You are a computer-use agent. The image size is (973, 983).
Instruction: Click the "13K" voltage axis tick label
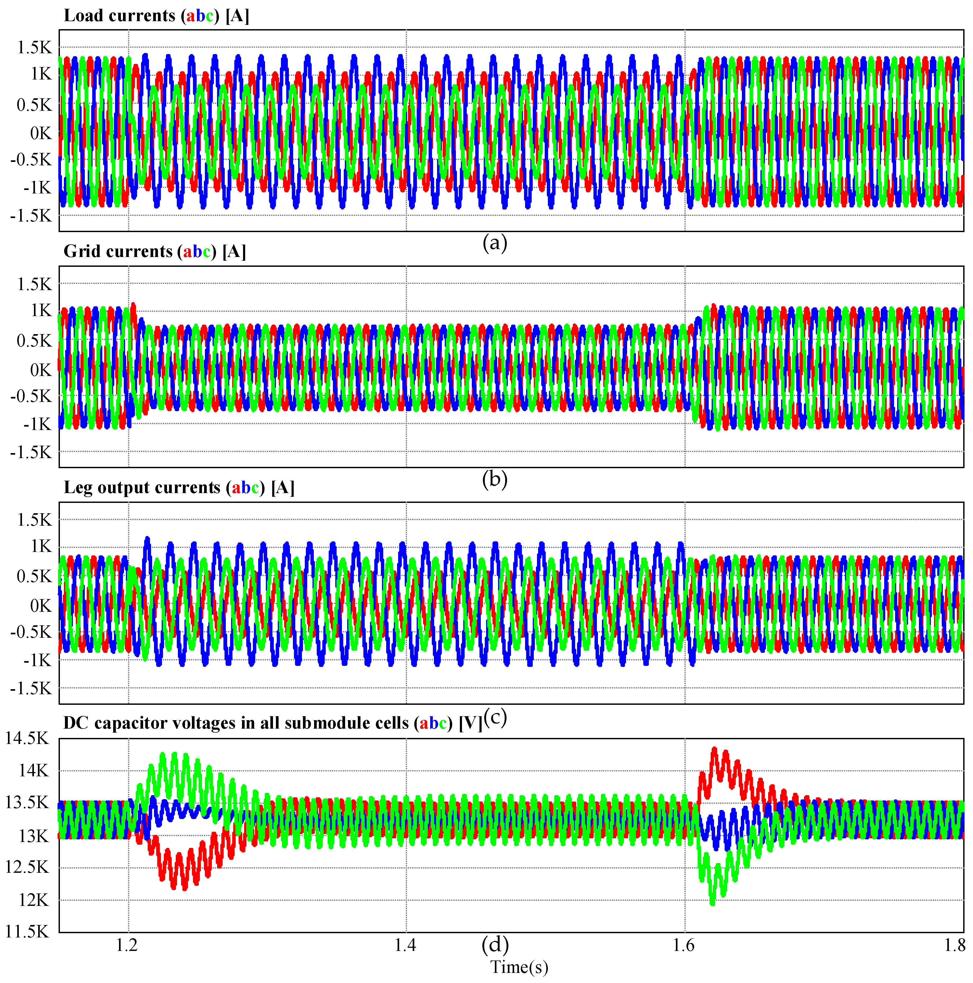[x=34, y=836]
